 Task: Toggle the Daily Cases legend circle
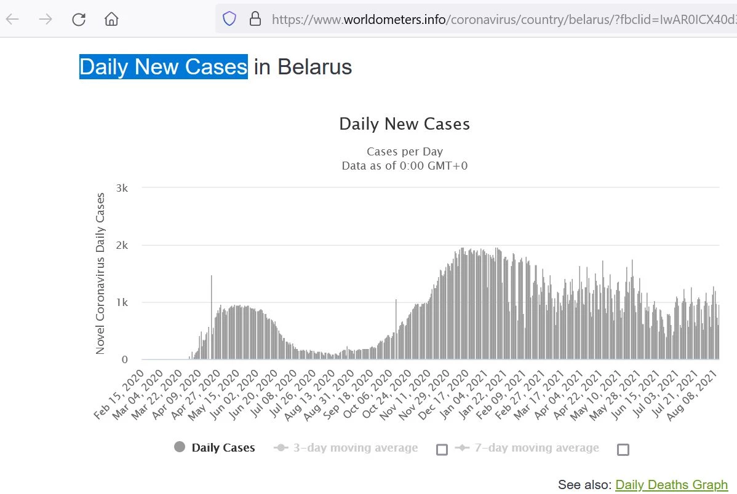tap(180, 447)
